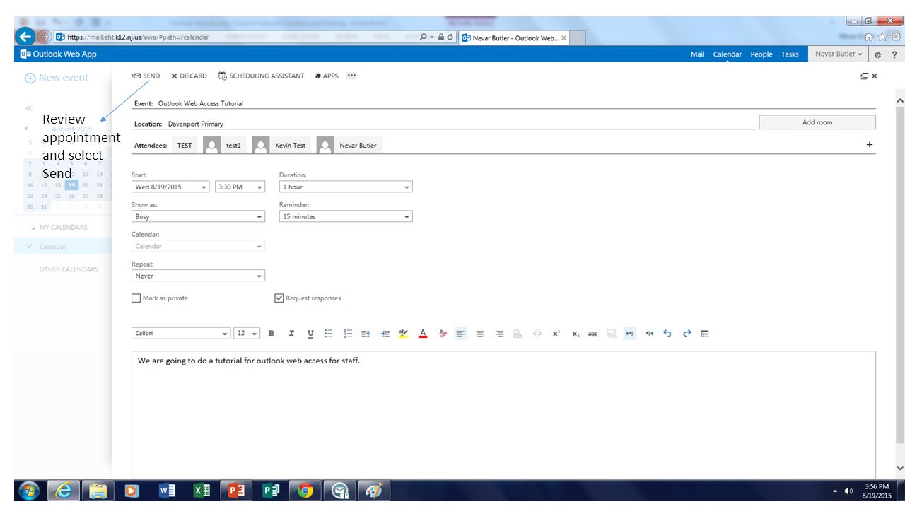Insert inline picture
The height and width of the screenshot is (509, 905).
point(612,334)
